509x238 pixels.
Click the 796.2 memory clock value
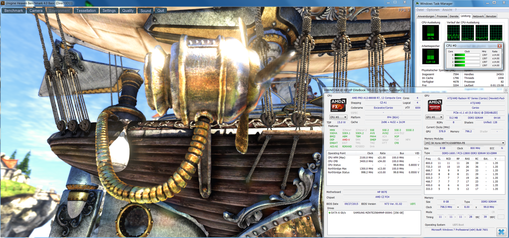pos(468,131)
